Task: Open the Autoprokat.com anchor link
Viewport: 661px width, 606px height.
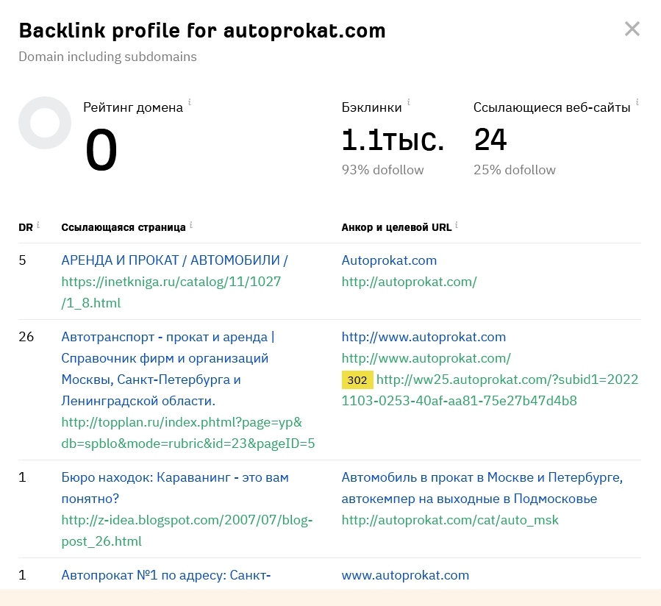Action: (389, 260)
